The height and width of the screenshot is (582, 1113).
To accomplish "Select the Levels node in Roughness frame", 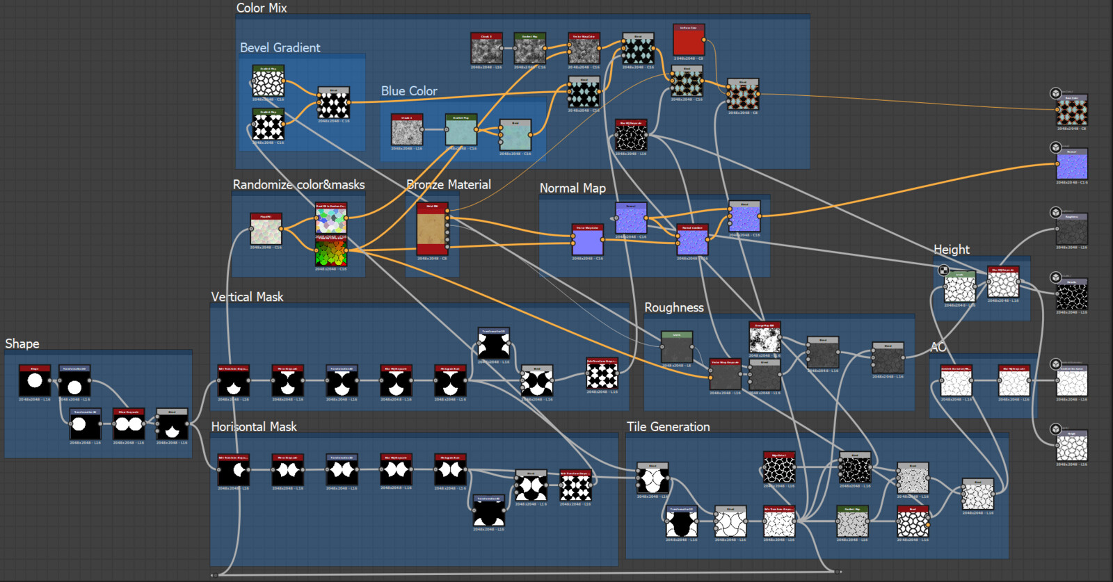I will [677, 348].
